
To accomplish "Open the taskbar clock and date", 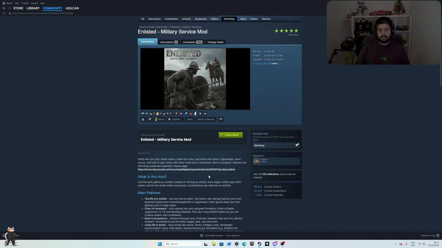I will click(x=433, y=244).
